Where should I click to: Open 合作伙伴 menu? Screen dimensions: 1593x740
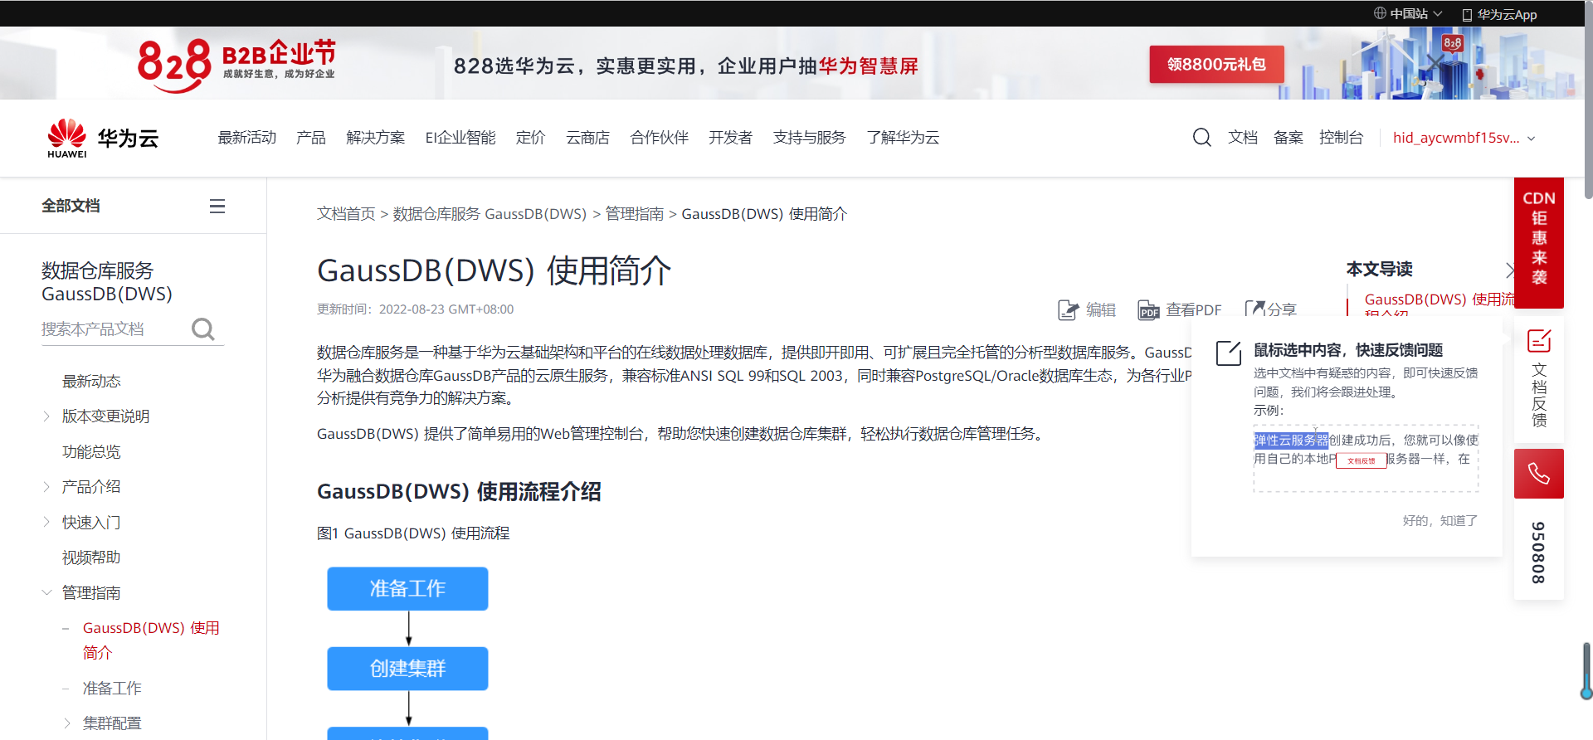(x=660, y=138)
